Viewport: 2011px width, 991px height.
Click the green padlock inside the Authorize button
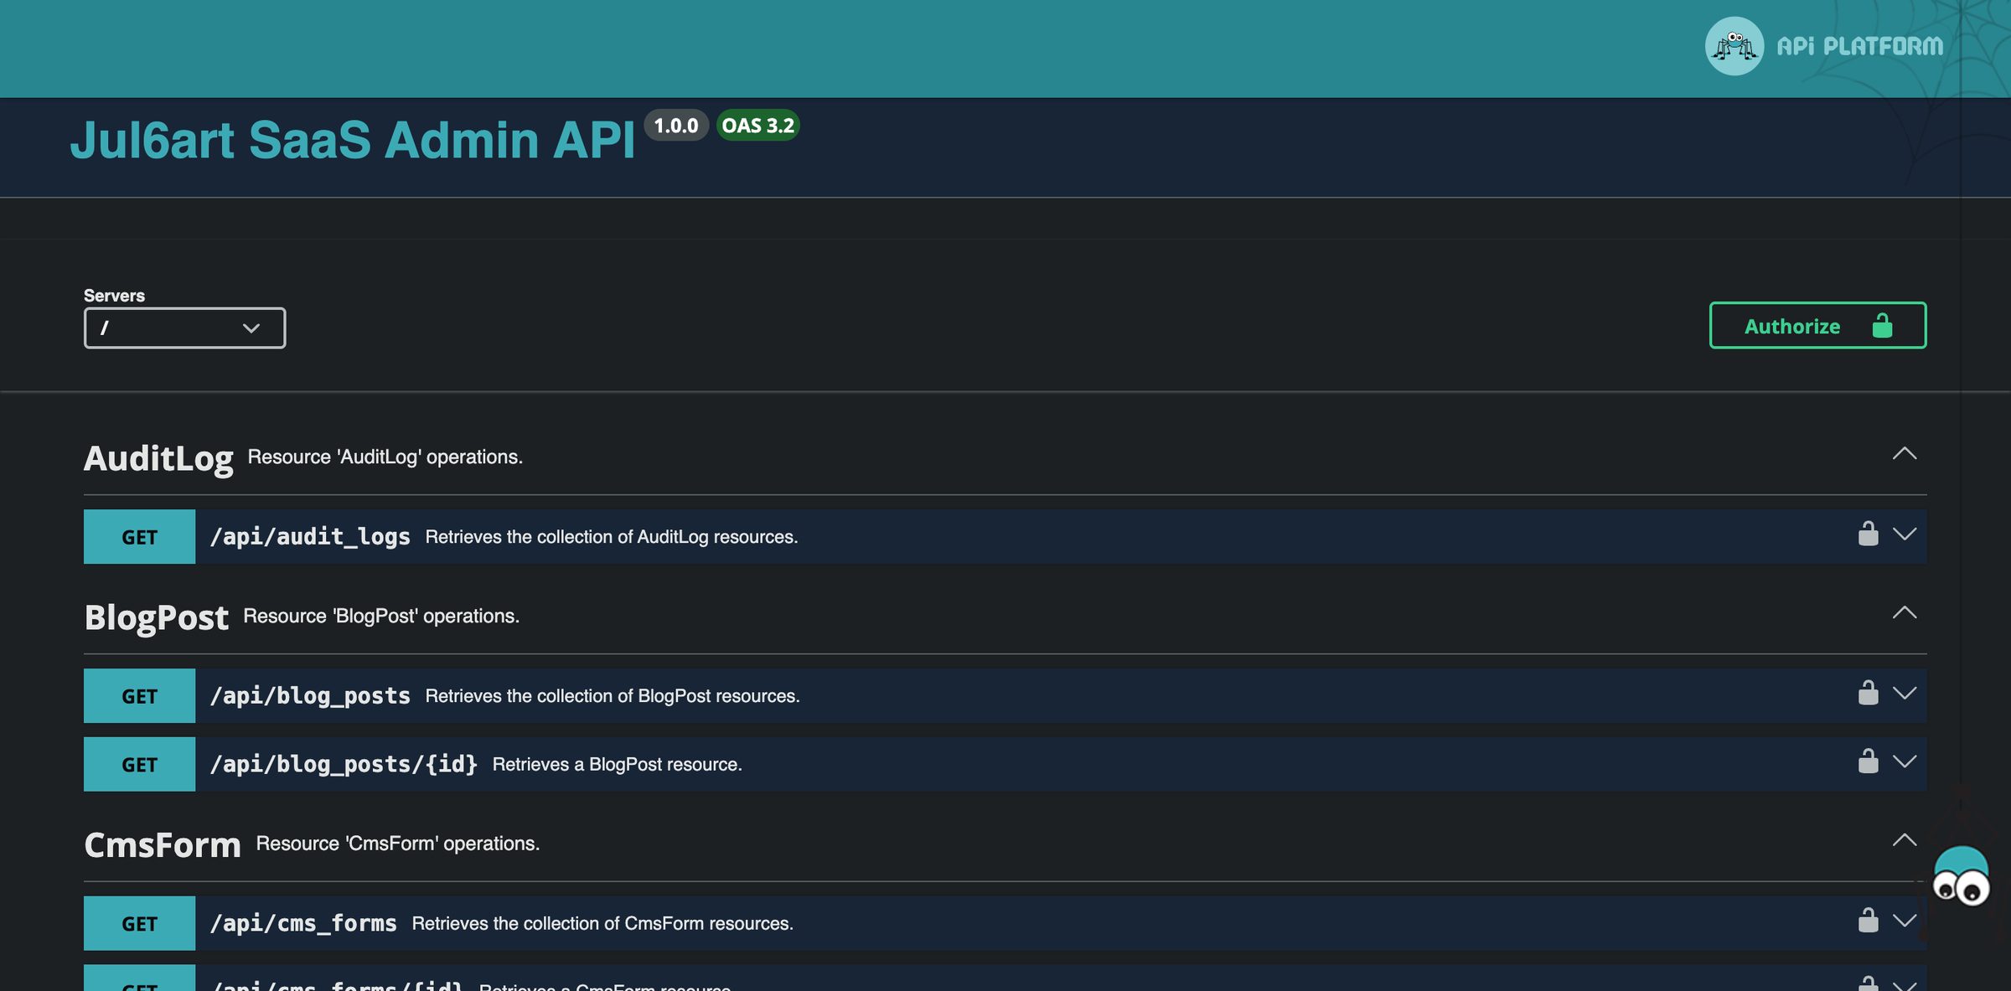click(1882, 325)
